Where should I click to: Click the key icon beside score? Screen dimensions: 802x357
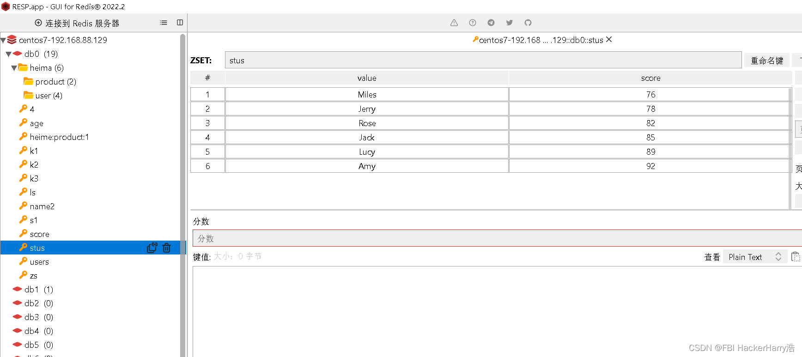point(23,234)
